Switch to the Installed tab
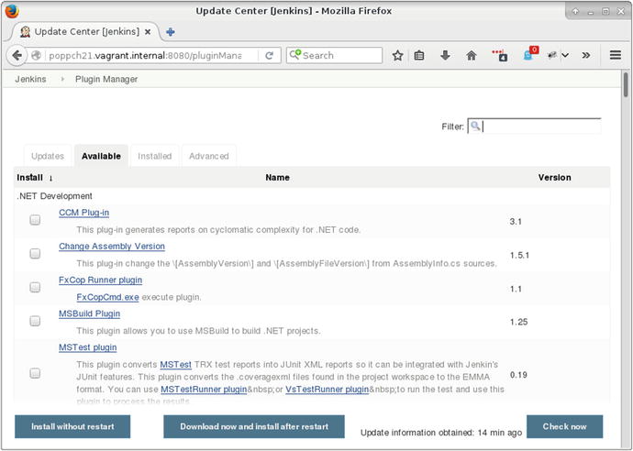This screenshot has width=633, height=451. 155,156
